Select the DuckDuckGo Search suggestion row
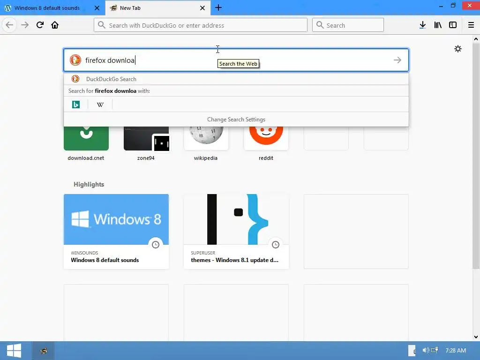This screenshot has height=360, width=480. [x=236, y=79]
